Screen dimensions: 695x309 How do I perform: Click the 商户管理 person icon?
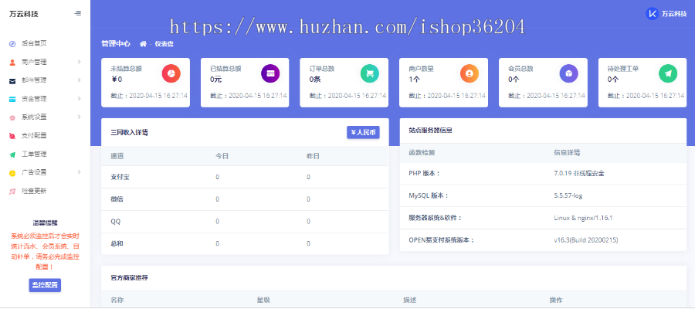click(x=12, y=62)
